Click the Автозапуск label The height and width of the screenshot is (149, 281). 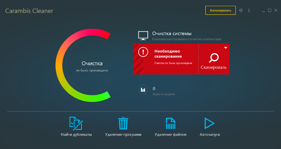210,134
